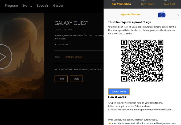Open the Program menu
This screenshot has width=181, height=125.
tap(11, 6)
